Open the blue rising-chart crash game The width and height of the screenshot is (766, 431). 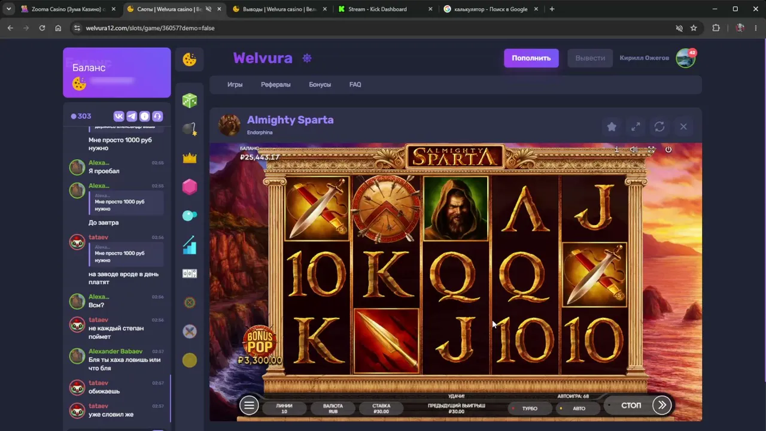(x=190, y=245)
